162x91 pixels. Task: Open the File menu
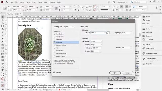point(12,2)
